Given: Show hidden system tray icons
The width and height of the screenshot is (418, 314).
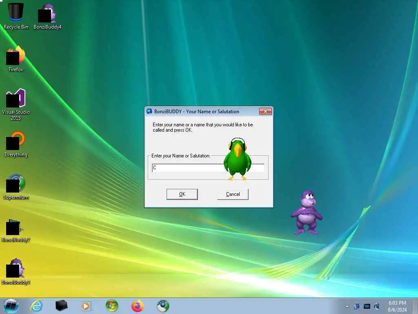Looking at the screenshot, I should (347, 306).
